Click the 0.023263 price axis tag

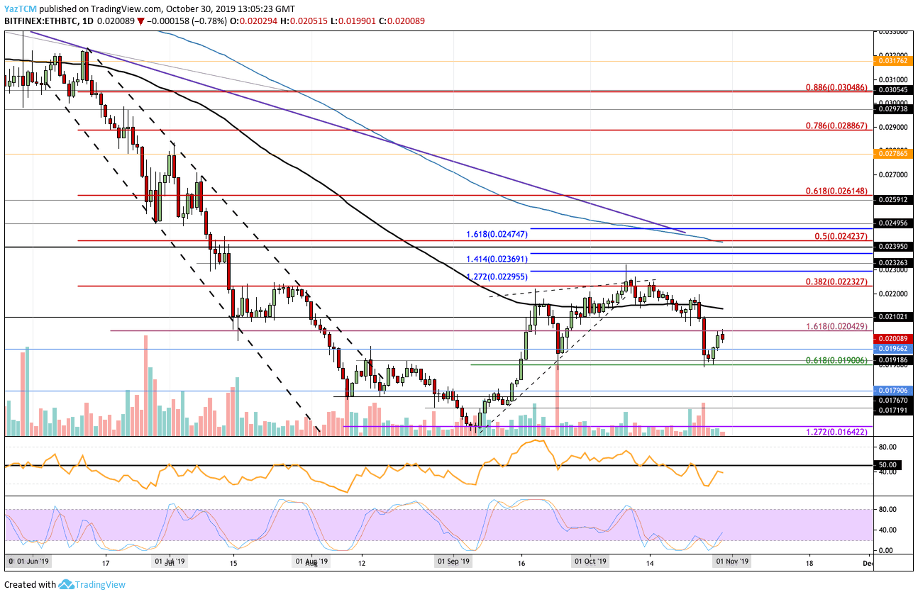click(894, 262)
